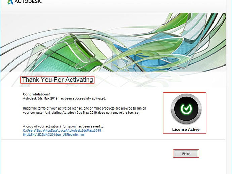
Task: Select the 'Thank You For Activating' heading
Action: [57, 80]
